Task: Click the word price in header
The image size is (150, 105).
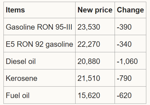Action: point(104,10)
